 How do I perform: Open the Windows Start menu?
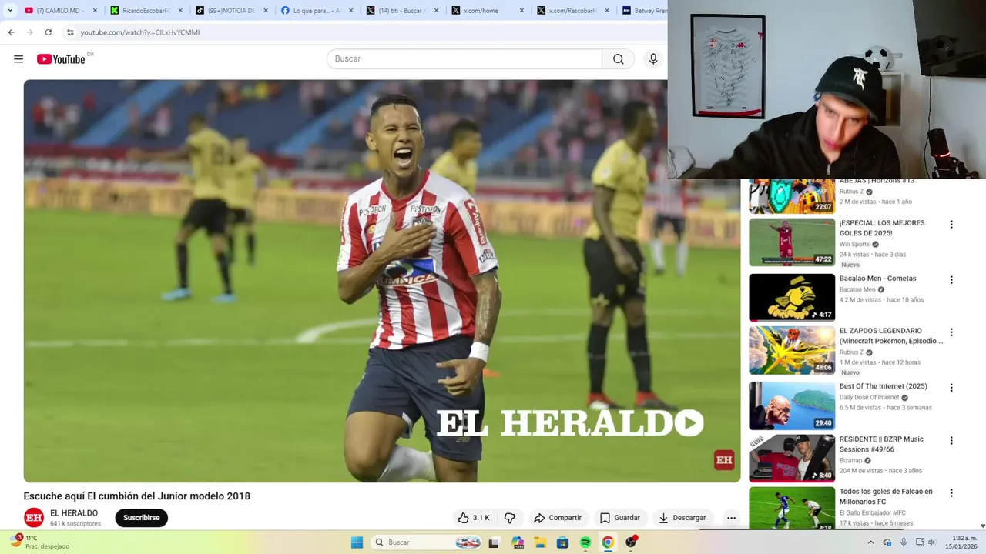tap(357, 542)
